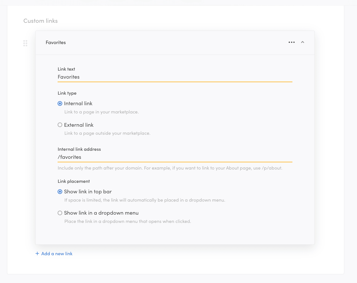Select the Internal link radio button
Screen dimensions: 357x283
click(60, 103)
